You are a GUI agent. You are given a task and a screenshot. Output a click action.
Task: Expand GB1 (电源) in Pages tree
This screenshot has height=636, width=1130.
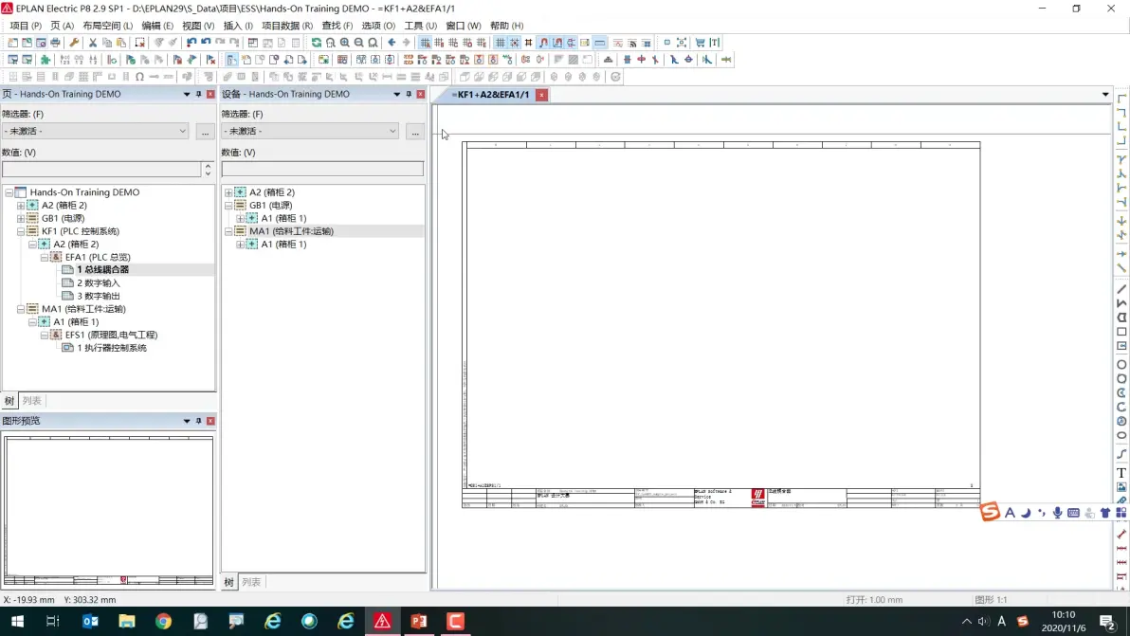(x=21, y=218)
